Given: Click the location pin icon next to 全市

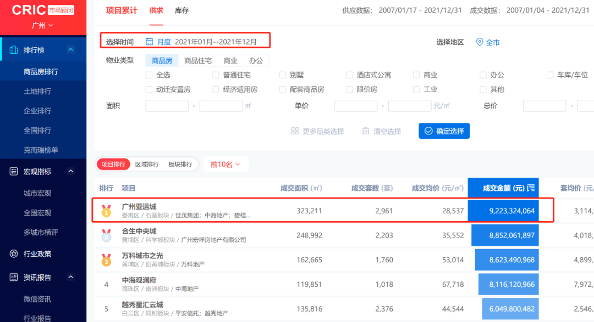Looking at the screenshot, I should click(x=479, y=42).
